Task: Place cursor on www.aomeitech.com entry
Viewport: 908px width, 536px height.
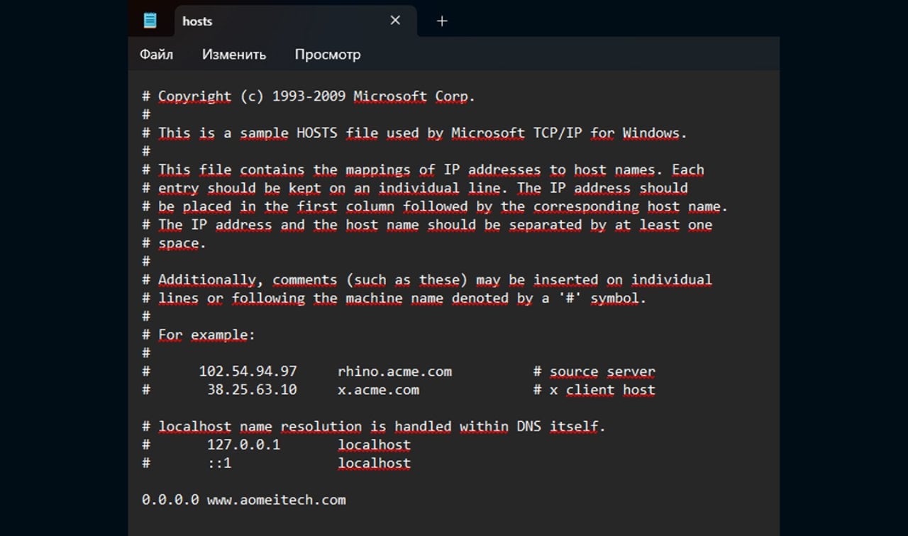Action: pos(276,500)
